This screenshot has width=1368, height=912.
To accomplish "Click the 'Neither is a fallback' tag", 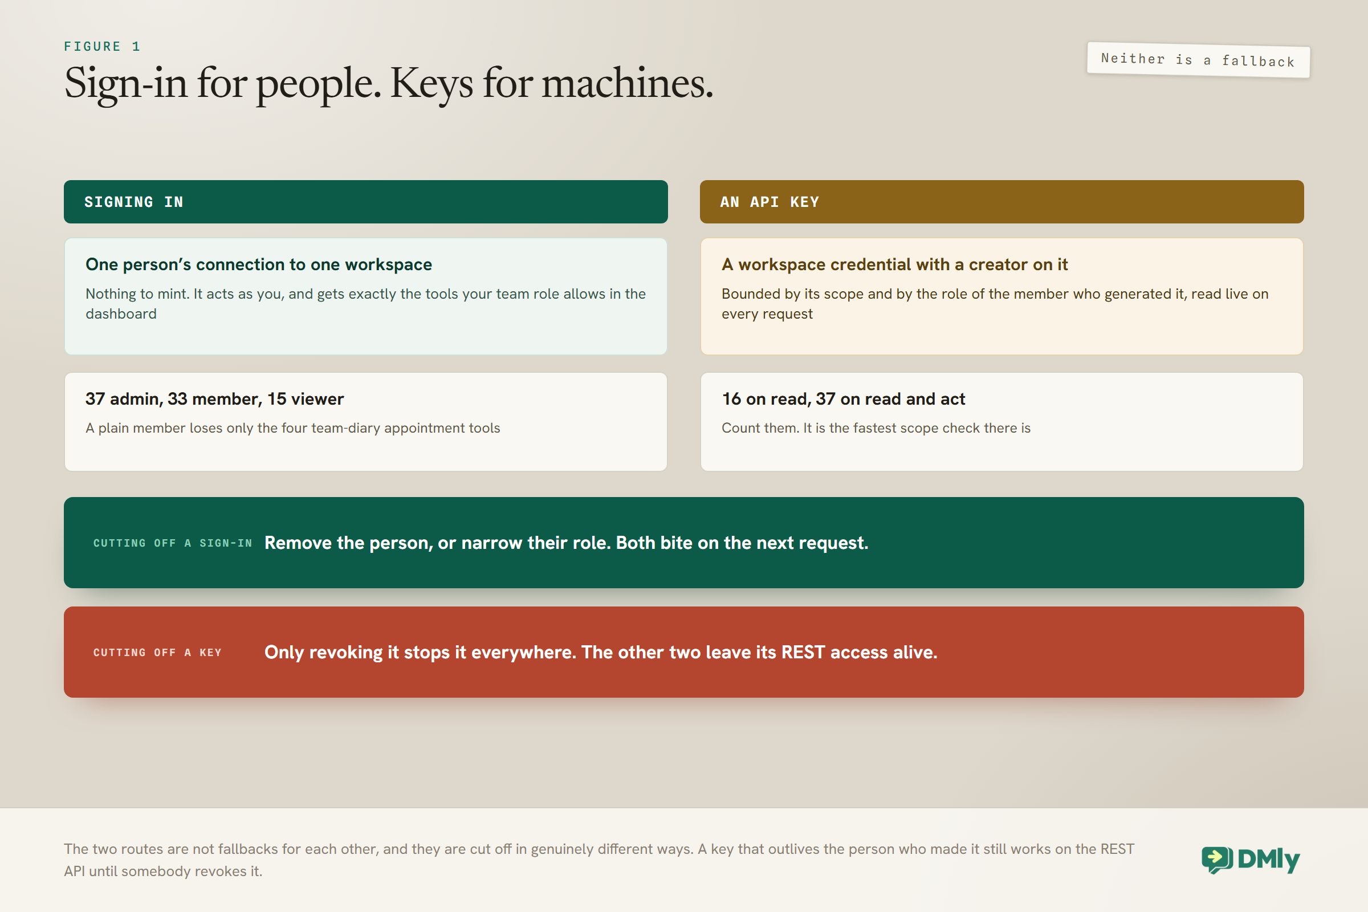I will pyautogui.click(x=1198, y=60).
